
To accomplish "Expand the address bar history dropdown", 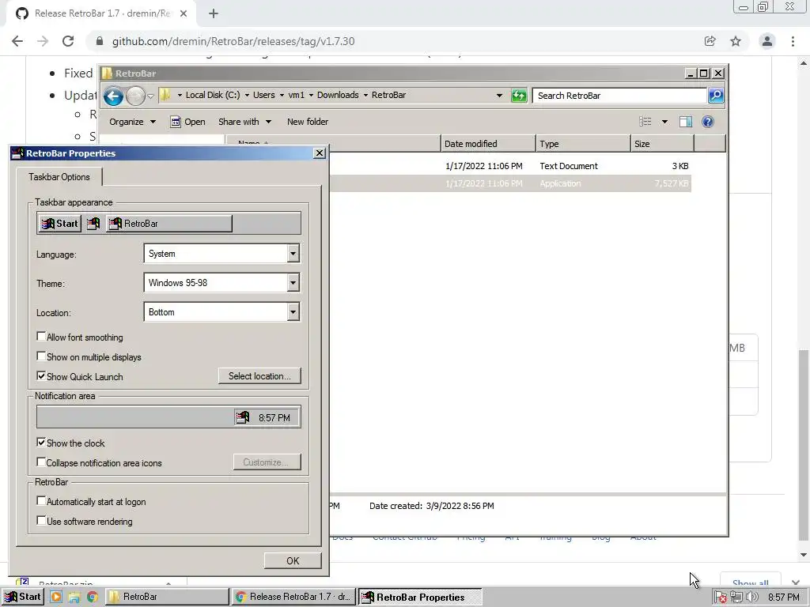I will tap(499, 96).
